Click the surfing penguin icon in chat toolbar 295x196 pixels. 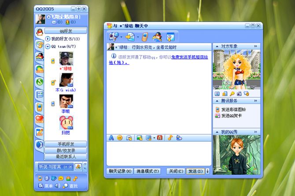pyautogui.click(x=157, y=37)
